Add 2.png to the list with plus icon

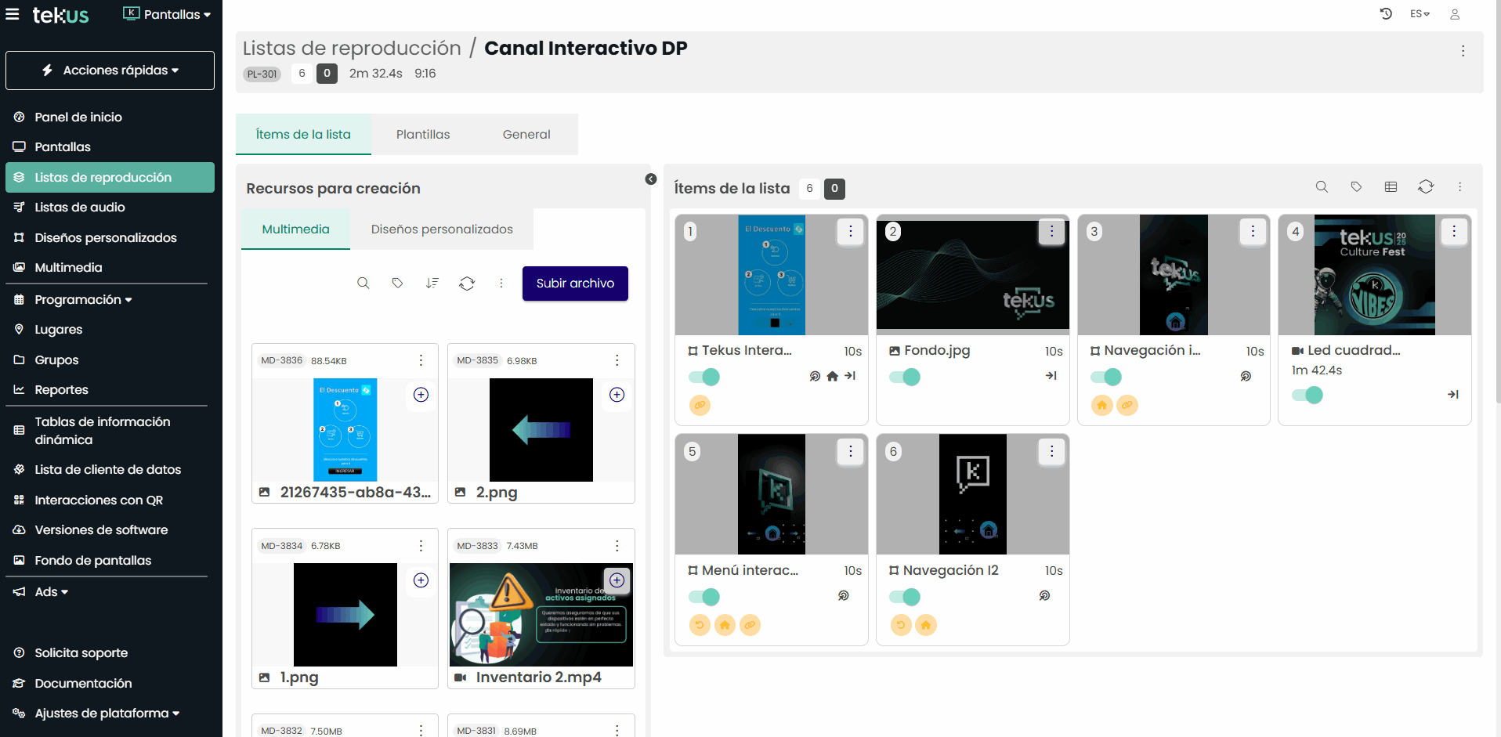(617, 395)
